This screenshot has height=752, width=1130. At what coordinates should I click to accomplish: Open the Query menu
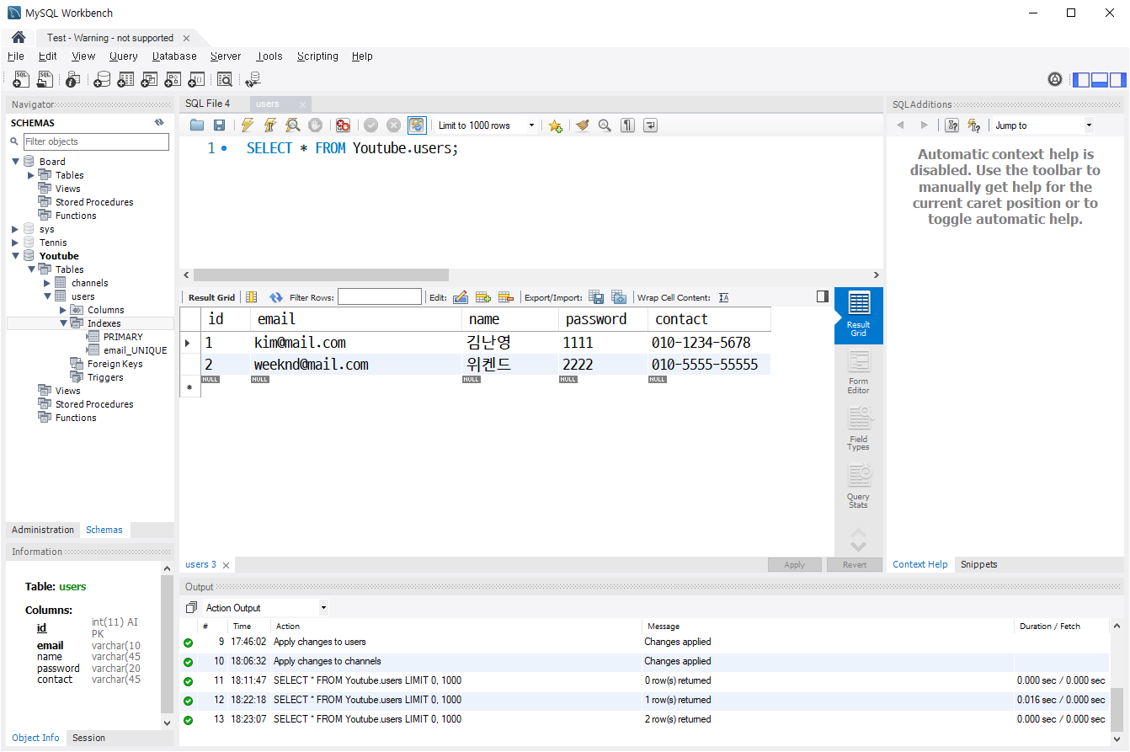click(124, 56)
